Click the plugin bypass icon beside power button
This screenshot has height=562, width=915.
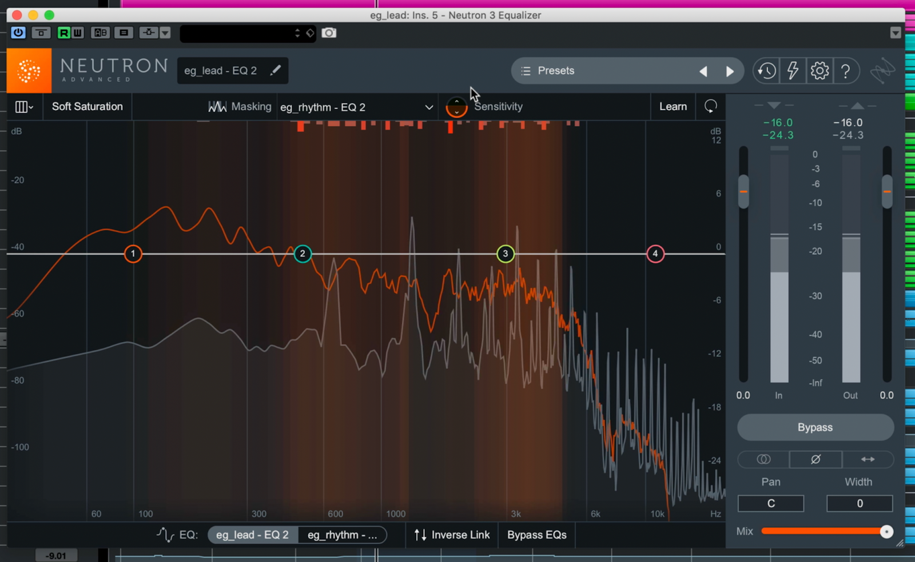click(41, 33)
